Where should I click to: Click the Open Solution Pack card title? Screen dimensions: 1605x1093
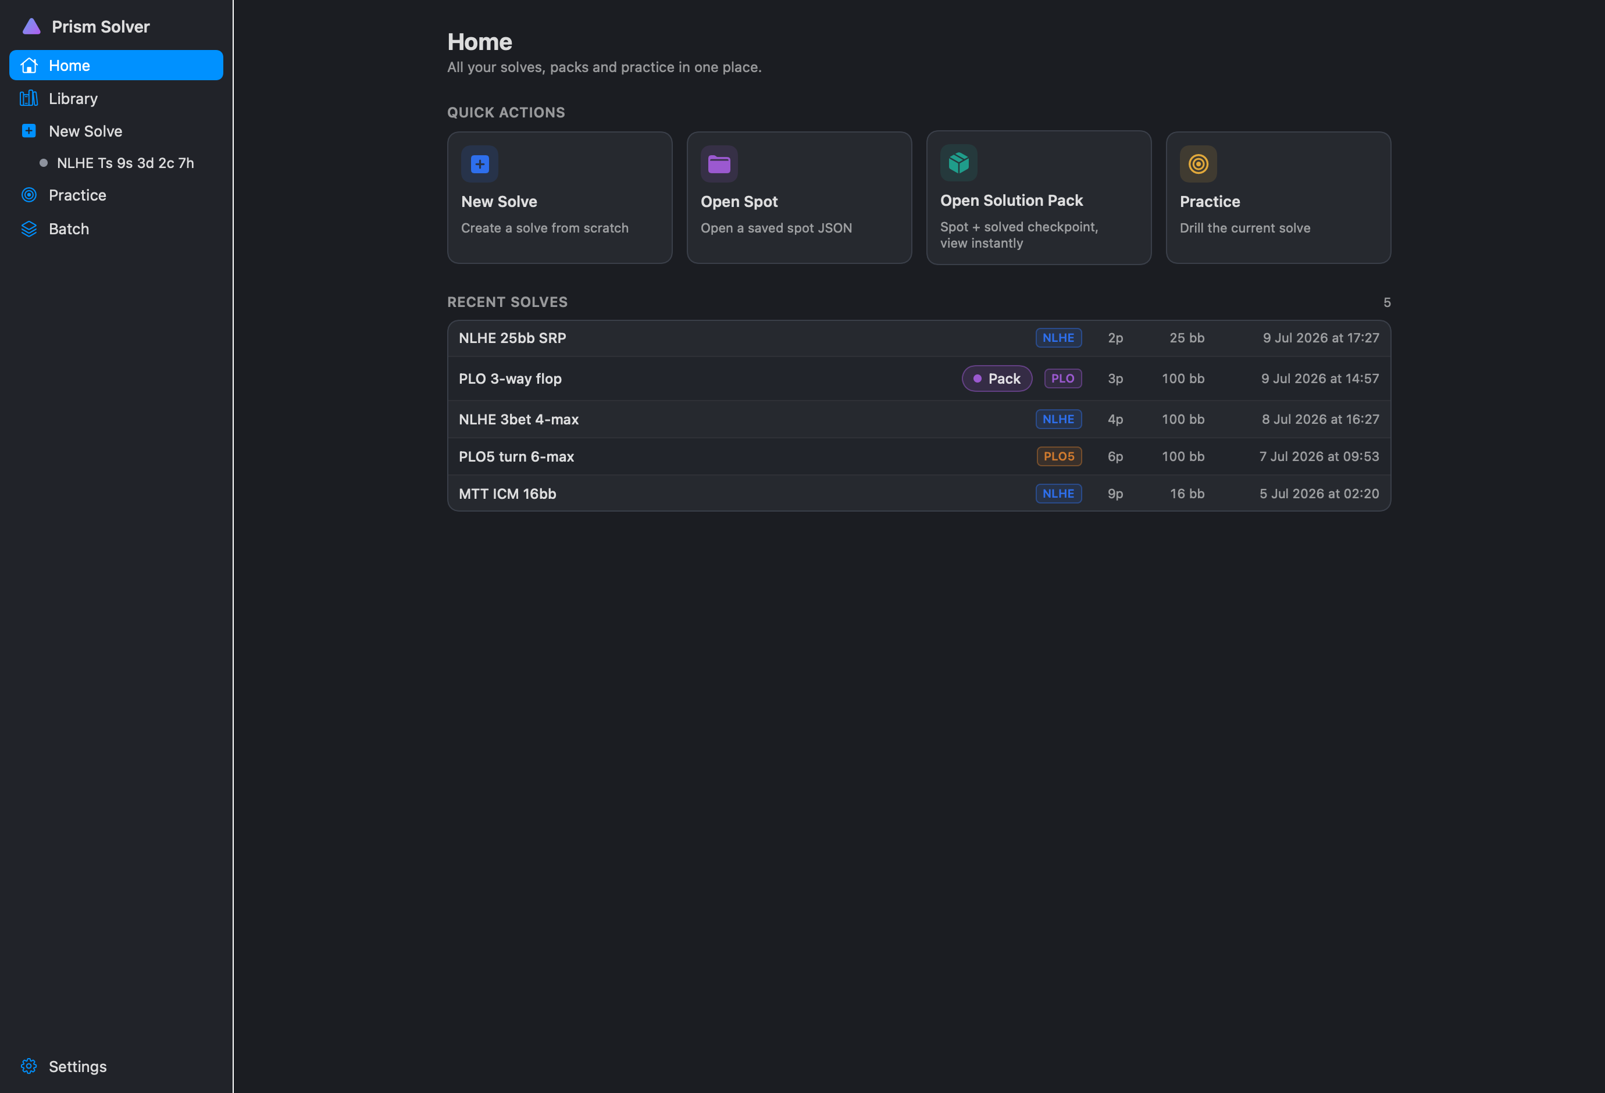1011,200
